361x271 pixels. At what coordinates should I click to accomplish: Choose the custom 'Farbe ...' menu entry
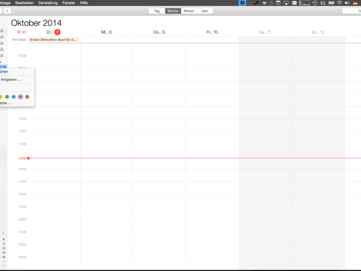pos(17,103)
